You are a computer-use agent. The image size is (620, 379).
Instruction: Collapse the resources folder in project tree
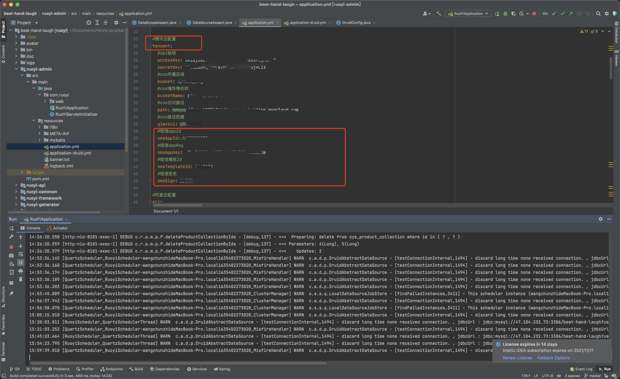coord(34,121)
